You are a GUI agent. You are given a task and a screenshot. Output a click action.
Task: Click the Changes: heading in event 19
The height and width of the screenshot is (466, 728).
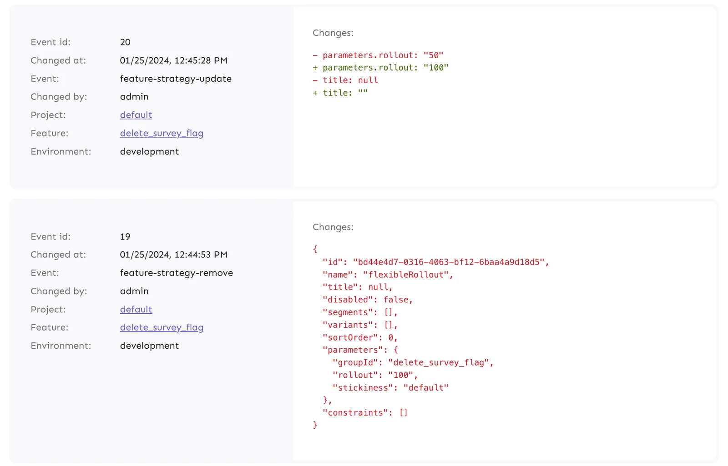coord(333,227)
